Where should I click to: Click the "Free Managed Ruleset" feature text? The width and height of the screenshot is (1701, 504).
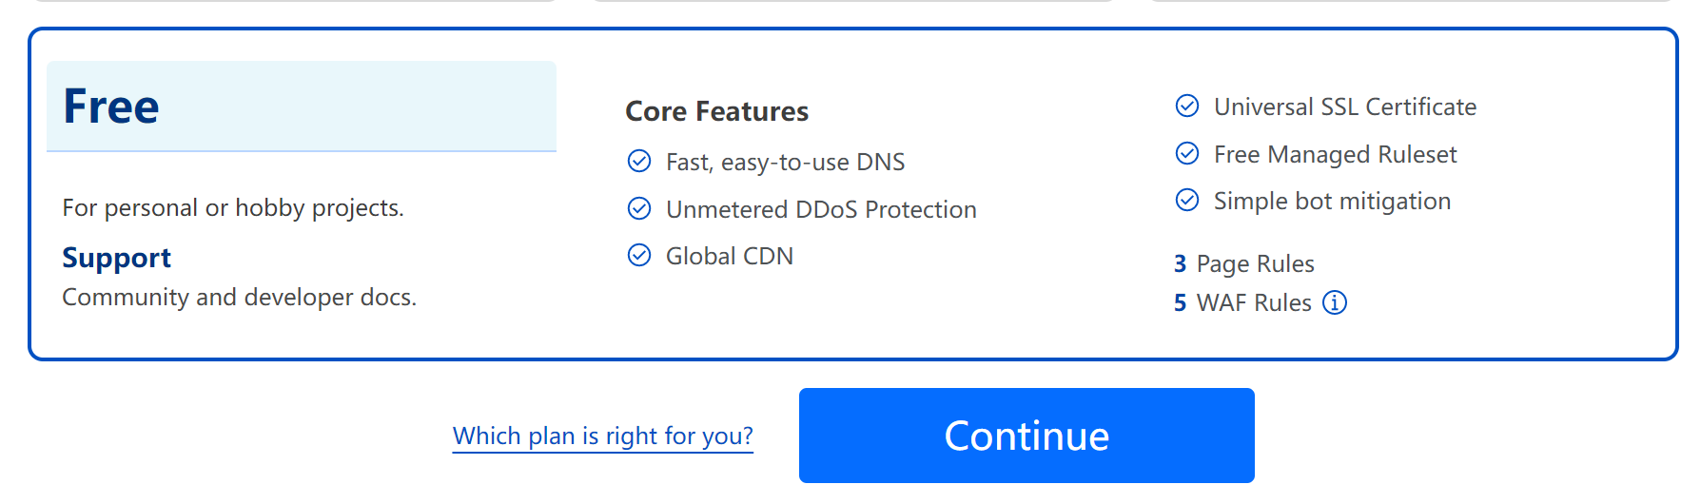1335,154
